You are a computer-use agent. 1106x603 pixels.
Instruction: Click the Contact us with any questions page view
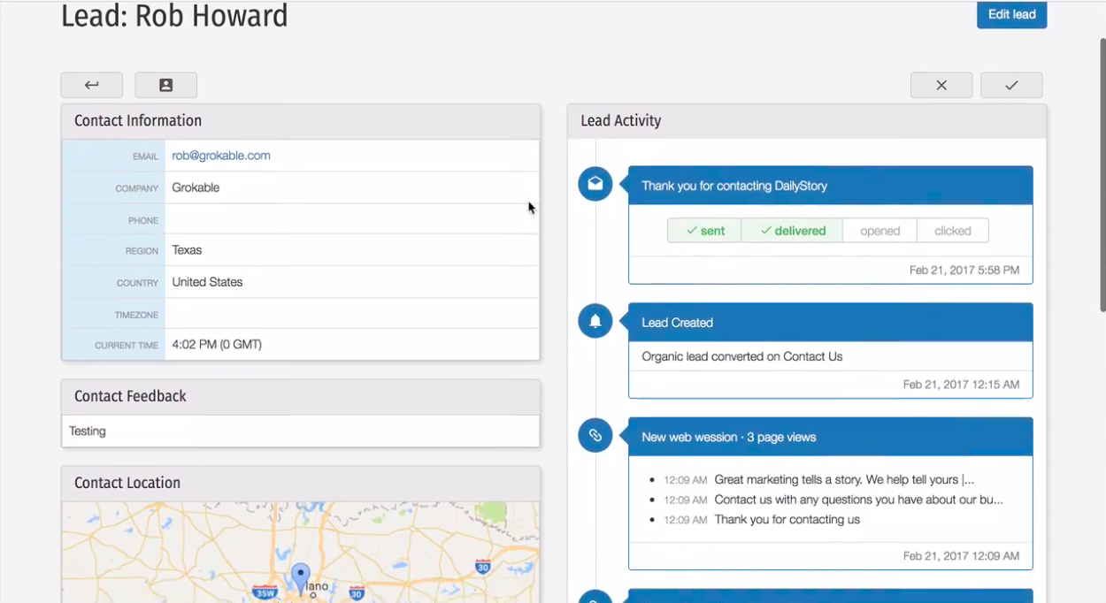(x=858, y=500)
